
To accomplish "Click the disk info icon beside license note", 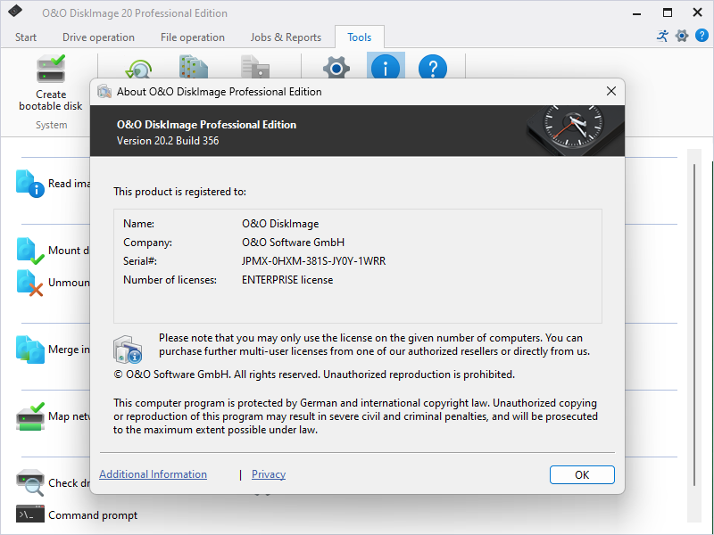I will [x=128, y=350].
